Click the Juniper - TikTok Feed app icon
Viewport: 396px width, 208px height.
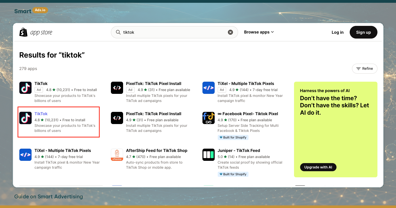[x=209, y=155]
